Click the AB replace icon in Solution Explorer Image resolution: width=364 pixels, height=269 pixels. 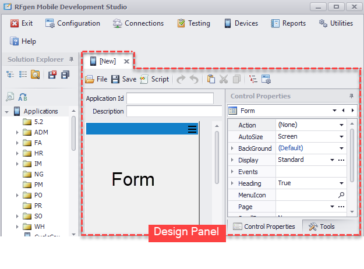(x=23, y=97)
